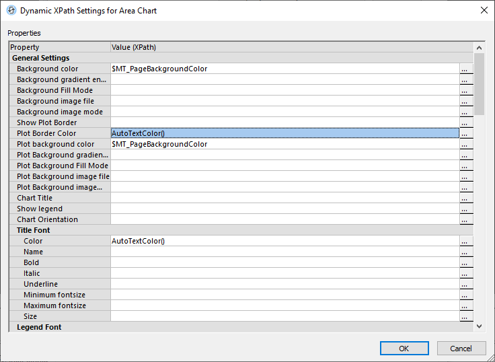Image resolution: width=495 pixels, height=362 pixels.
Task: Click OK to confirm XPath settings
Action: (x=404, y=349)
